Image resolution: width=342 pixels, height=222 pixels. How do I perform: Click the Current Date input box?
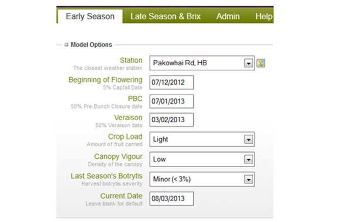click(x=172, y=198)
